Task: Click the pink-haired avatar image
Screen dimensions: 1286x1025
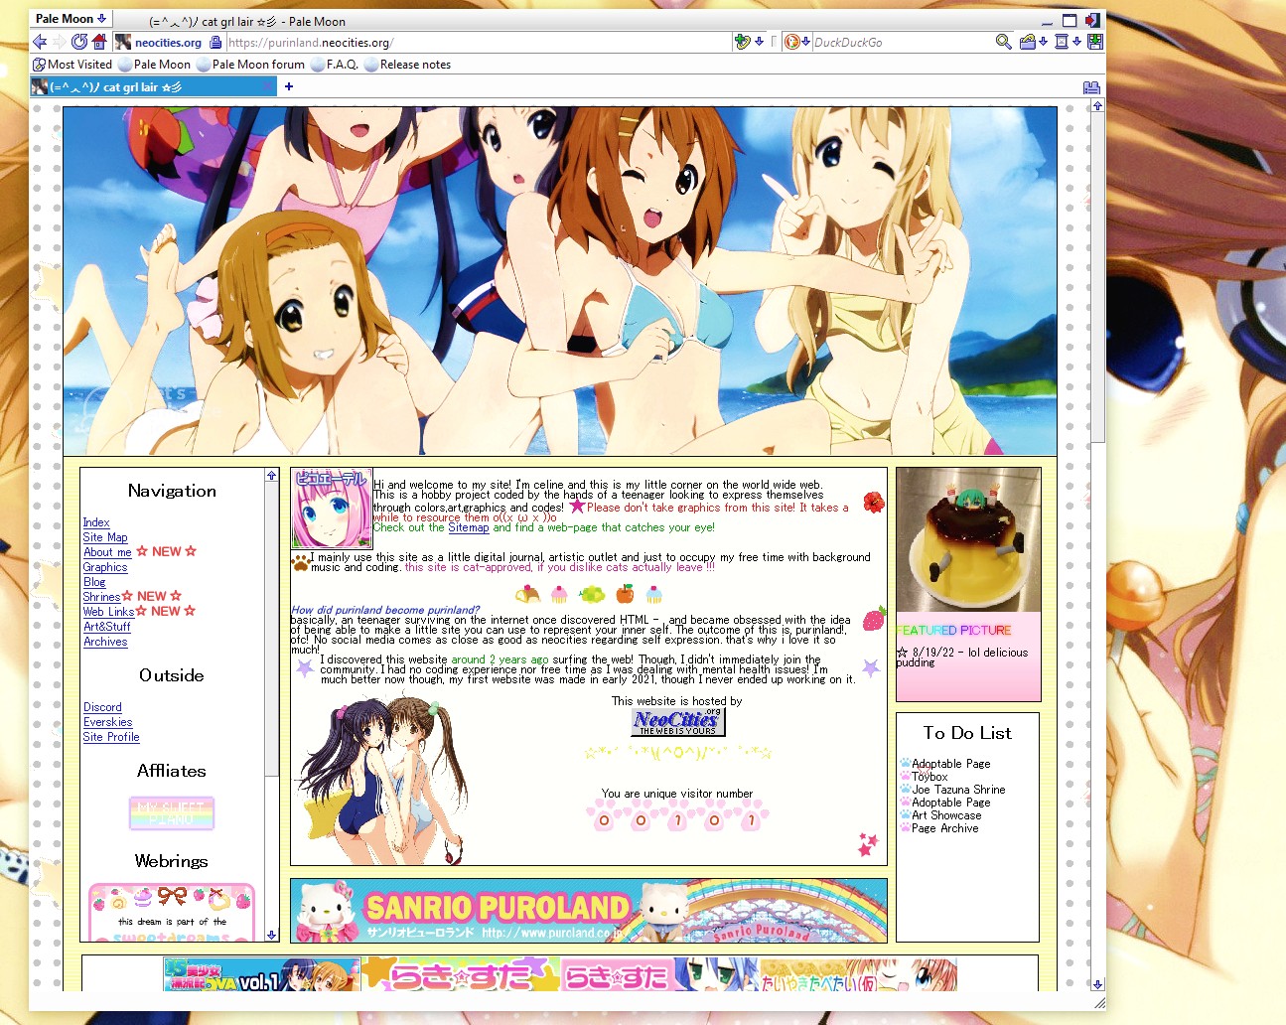Action: coord(332,509)
